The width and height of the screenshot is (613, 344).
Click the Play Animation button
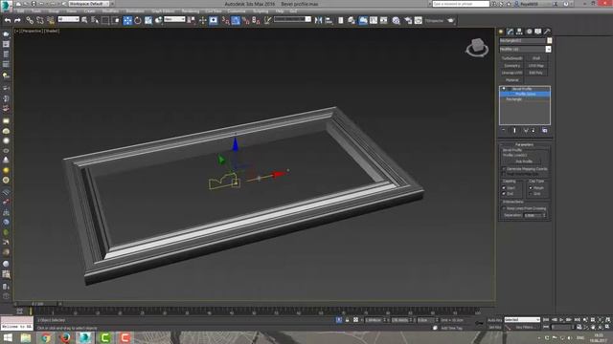(x=561, y=320)
